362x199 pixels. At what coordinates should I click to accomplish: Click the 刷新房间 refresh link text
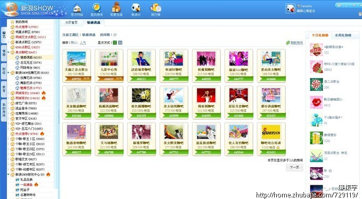(297, 42)
